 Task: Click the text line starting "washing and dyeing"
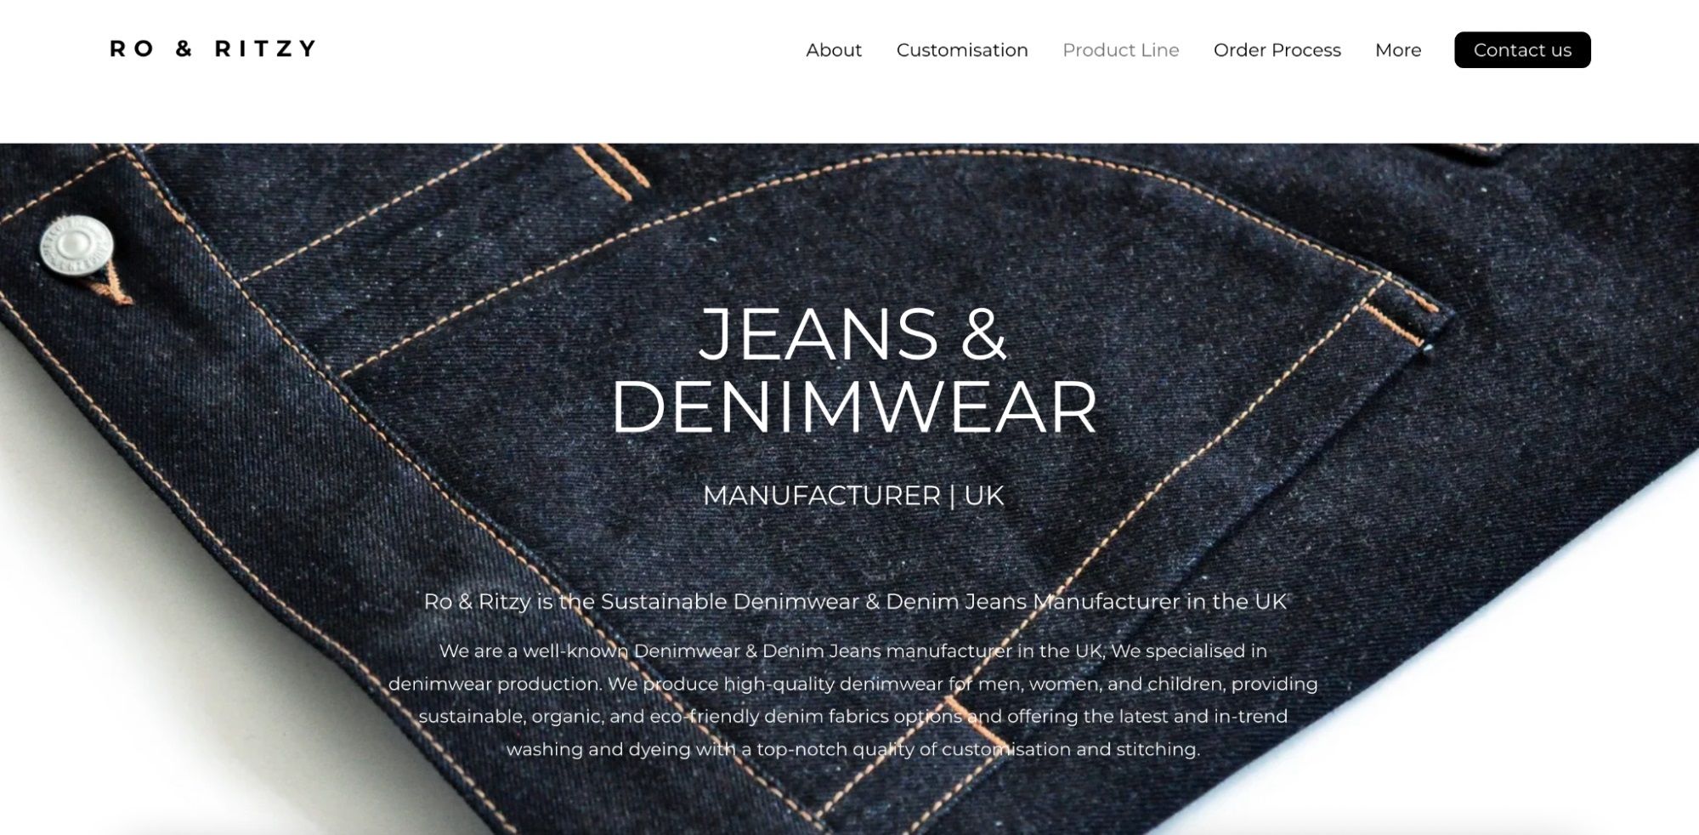(x=853, y=749)
